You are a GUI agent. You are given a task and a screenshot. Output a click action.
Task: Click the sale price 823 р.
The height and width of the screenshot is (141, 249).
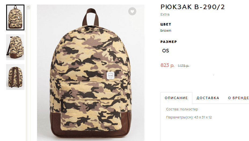167,65
